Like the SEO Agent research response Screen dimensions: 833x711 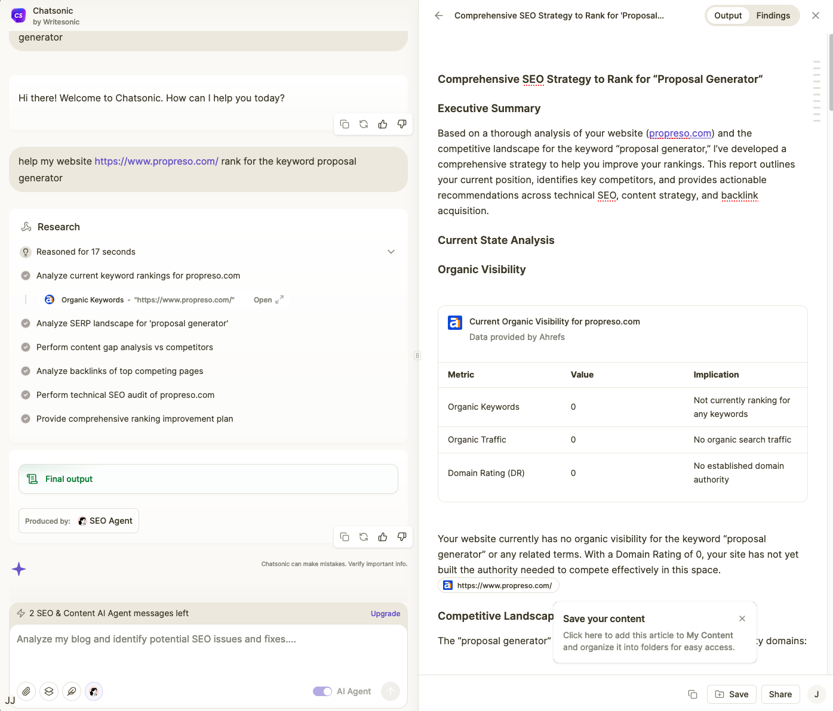[x=383, y=537]
